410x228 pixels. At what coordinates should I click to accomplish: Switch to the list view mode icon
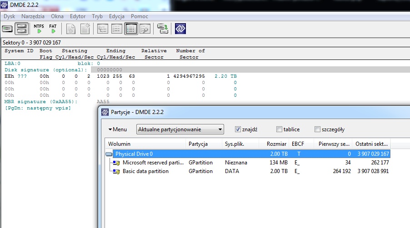117,29
